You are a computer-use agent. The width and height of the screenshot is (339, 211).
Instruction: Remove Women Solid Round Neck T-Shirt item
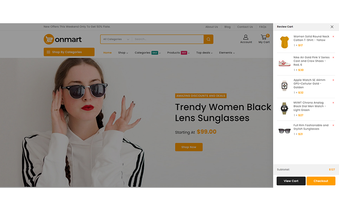tap(333, 37)
